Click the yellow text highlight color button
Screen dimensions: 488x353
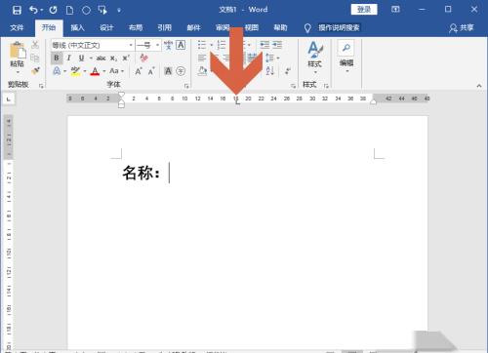point(75,70)
